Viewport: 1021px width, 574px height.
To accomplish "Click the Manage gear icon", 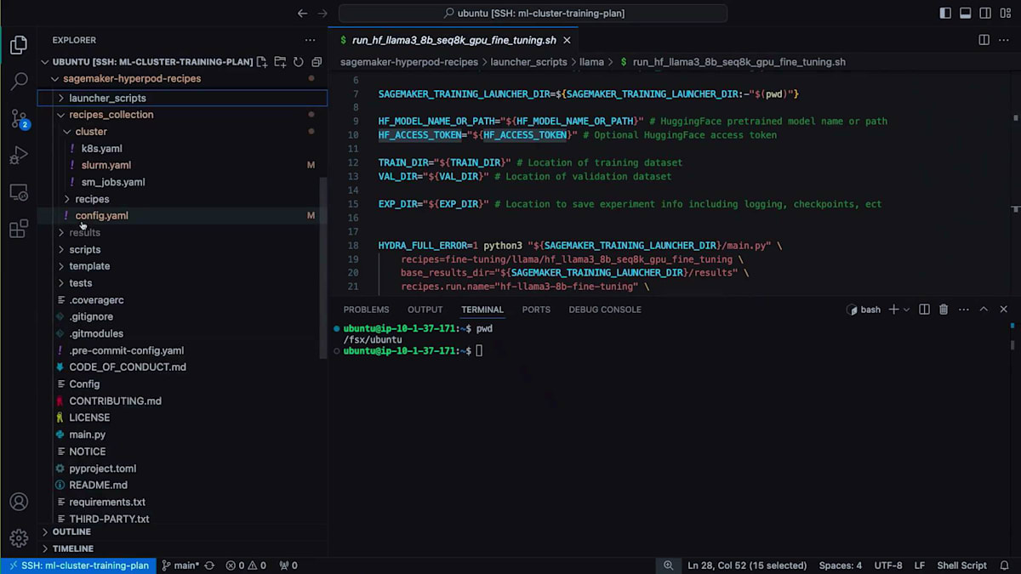I will [19, 538].
